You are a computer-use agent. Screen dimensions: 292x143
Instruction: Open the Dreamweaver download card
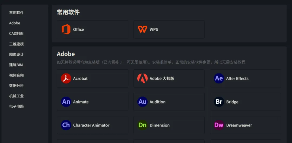tap(245, 125)
